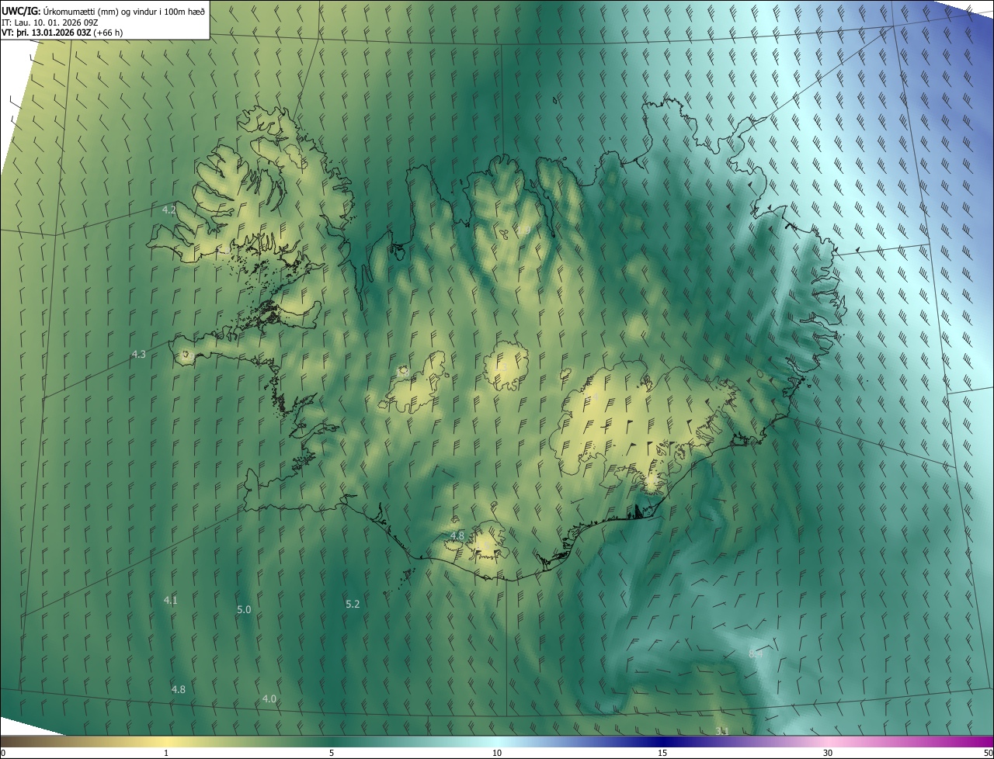Viewport: 994px width, 759px height.
Task: Click the '30' tick label on colour scale
Action: [828, 753]
